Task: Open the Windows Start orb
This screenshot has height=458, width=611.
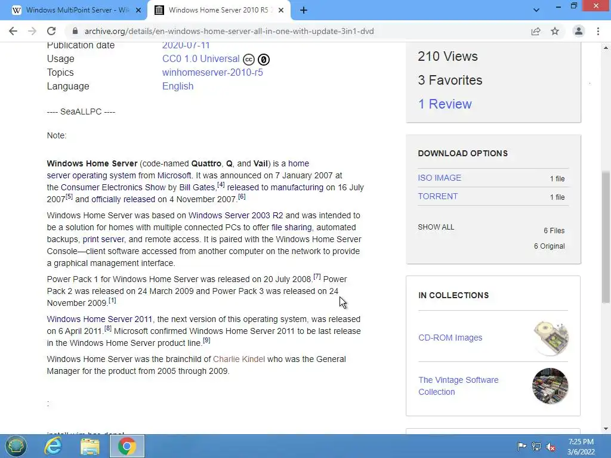Action: 16,446
